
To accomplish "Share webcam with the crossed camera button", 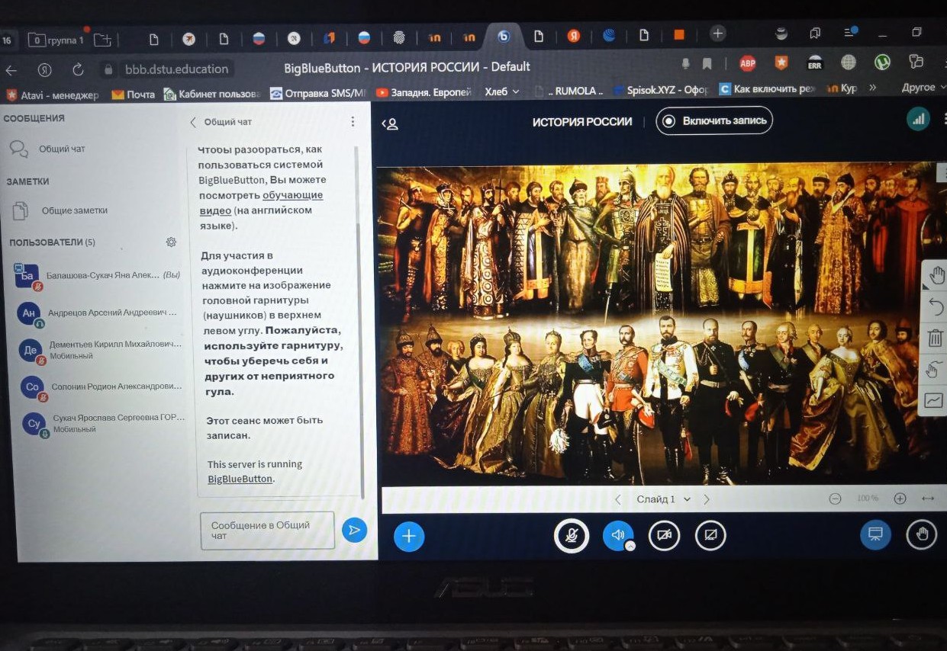I will [664, 535].
